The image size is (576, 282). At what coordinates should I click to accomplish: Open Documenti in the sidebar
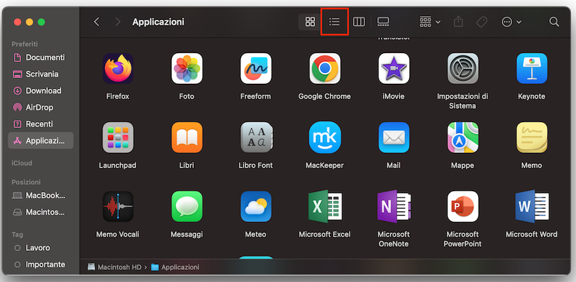(x=40, y=58)
